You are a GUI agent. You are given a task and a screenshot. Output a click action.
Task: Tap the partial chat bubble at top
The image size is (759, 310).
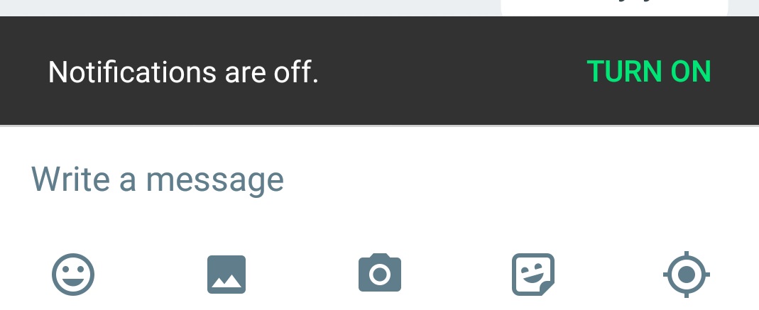(x=614, y=7)
